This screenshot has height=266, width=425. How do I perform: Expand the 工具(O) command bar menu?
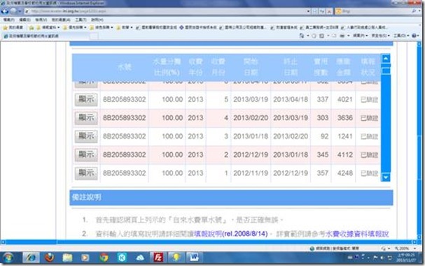pos(401,36)
